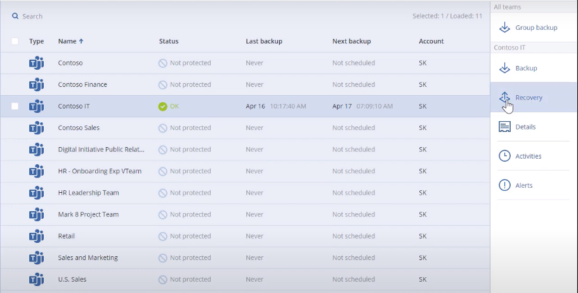The image size is (578, 293).
Task: Click Not protected icon for Retail row
Action: tap(162, 237)
